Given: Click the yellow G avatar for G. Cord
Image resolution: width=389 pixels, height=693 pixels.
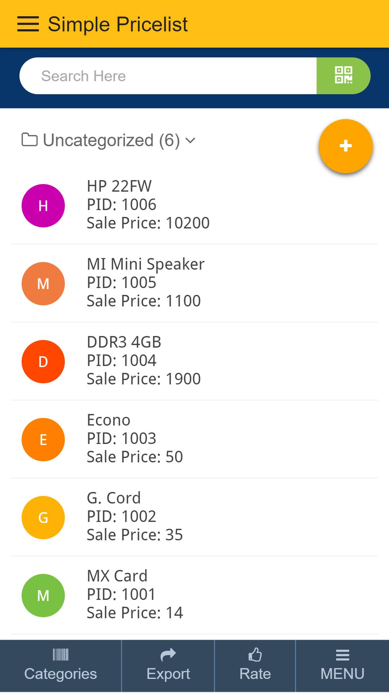Looking at the screenshot, I should [43, 518].
